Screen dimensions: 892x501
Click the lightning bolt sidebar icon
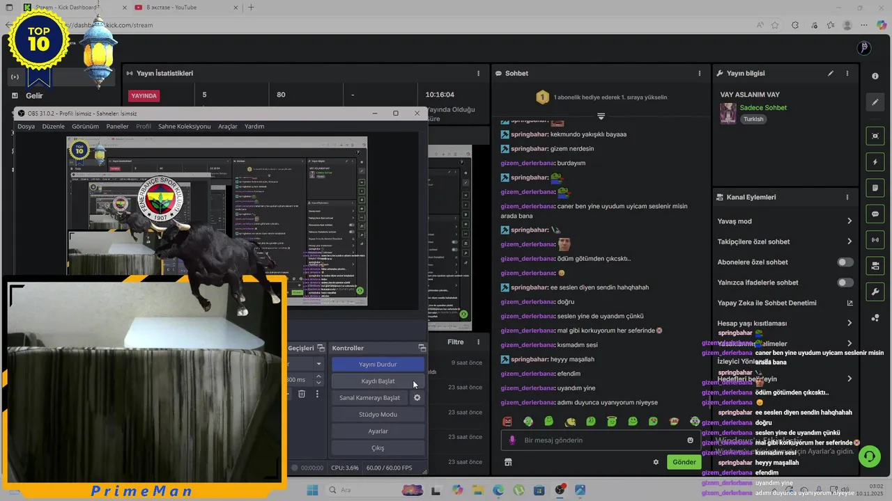point(875,162)
